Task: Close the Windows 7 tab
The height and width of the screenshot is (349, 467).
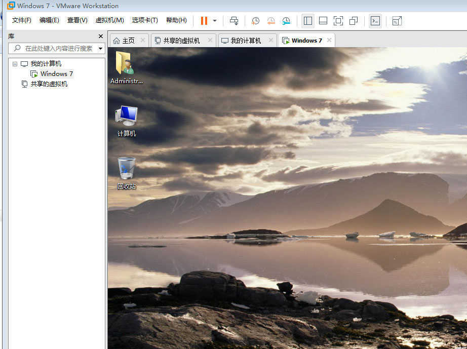Action: [329, 40]
